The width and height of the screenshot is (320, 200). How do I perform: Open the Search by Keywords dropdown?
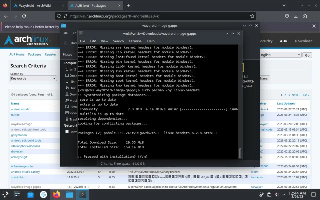[33, 78]
